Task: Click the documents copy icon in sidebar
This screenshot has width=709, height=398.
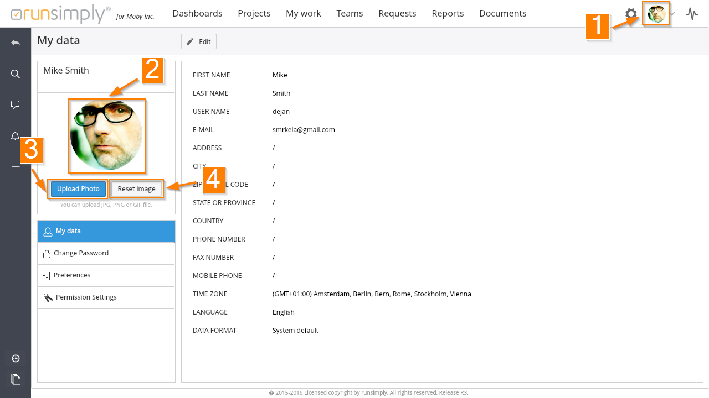Action: tap(16, 379)
